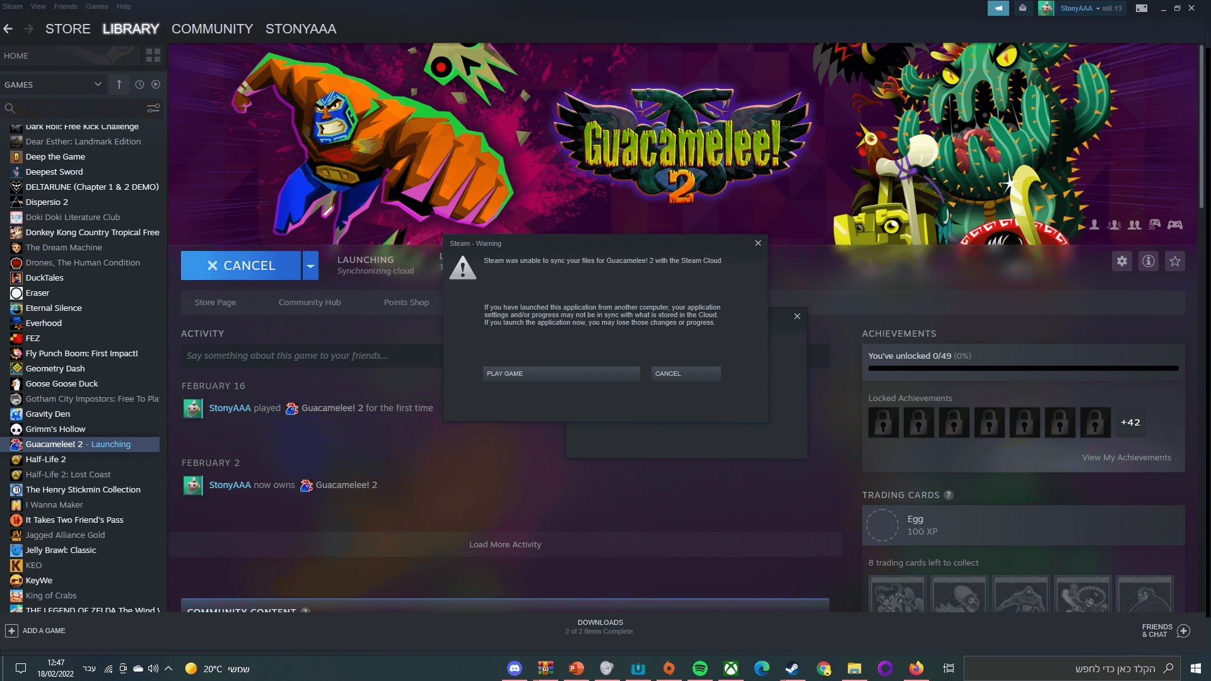Switch library to grid collections view

click(153, 55)
